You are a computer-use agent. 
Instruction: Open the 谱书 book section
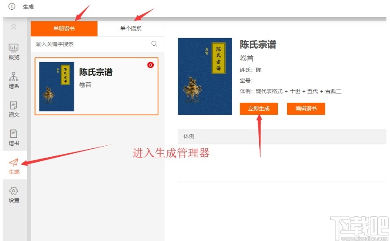tap(14, 137)
